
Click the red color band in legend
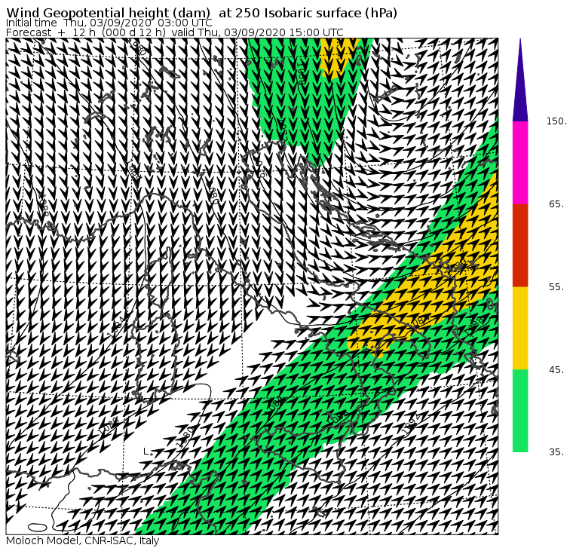pos(520,245)
